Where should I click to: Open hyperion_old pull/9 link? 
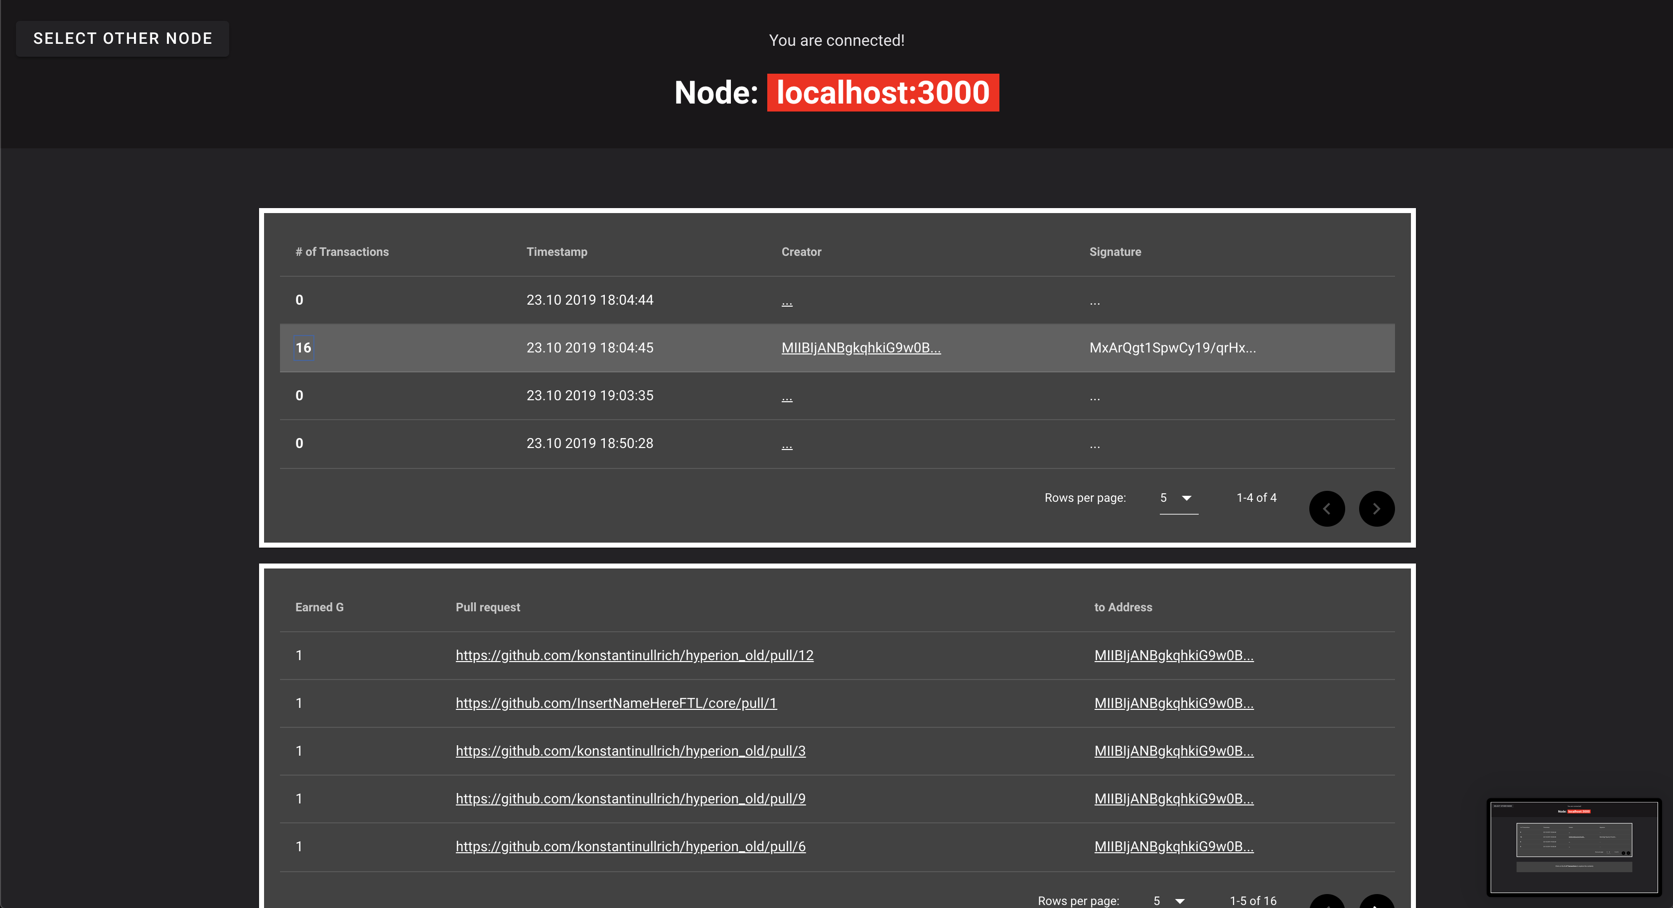pos(630,799)
